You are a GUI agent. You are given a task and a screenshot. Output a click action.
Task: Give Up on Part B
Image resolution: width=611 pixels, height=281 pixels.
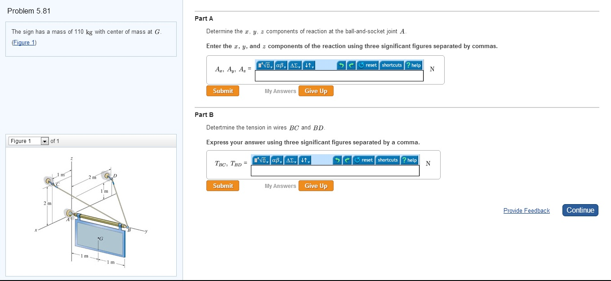coord(316,185)
